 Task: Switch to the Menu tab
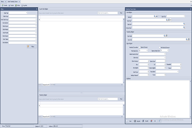pos(3,2)
